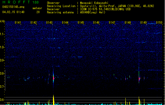The image size is (165, 105).
Task: Click time marker 0146
Action: pos(96,23)
